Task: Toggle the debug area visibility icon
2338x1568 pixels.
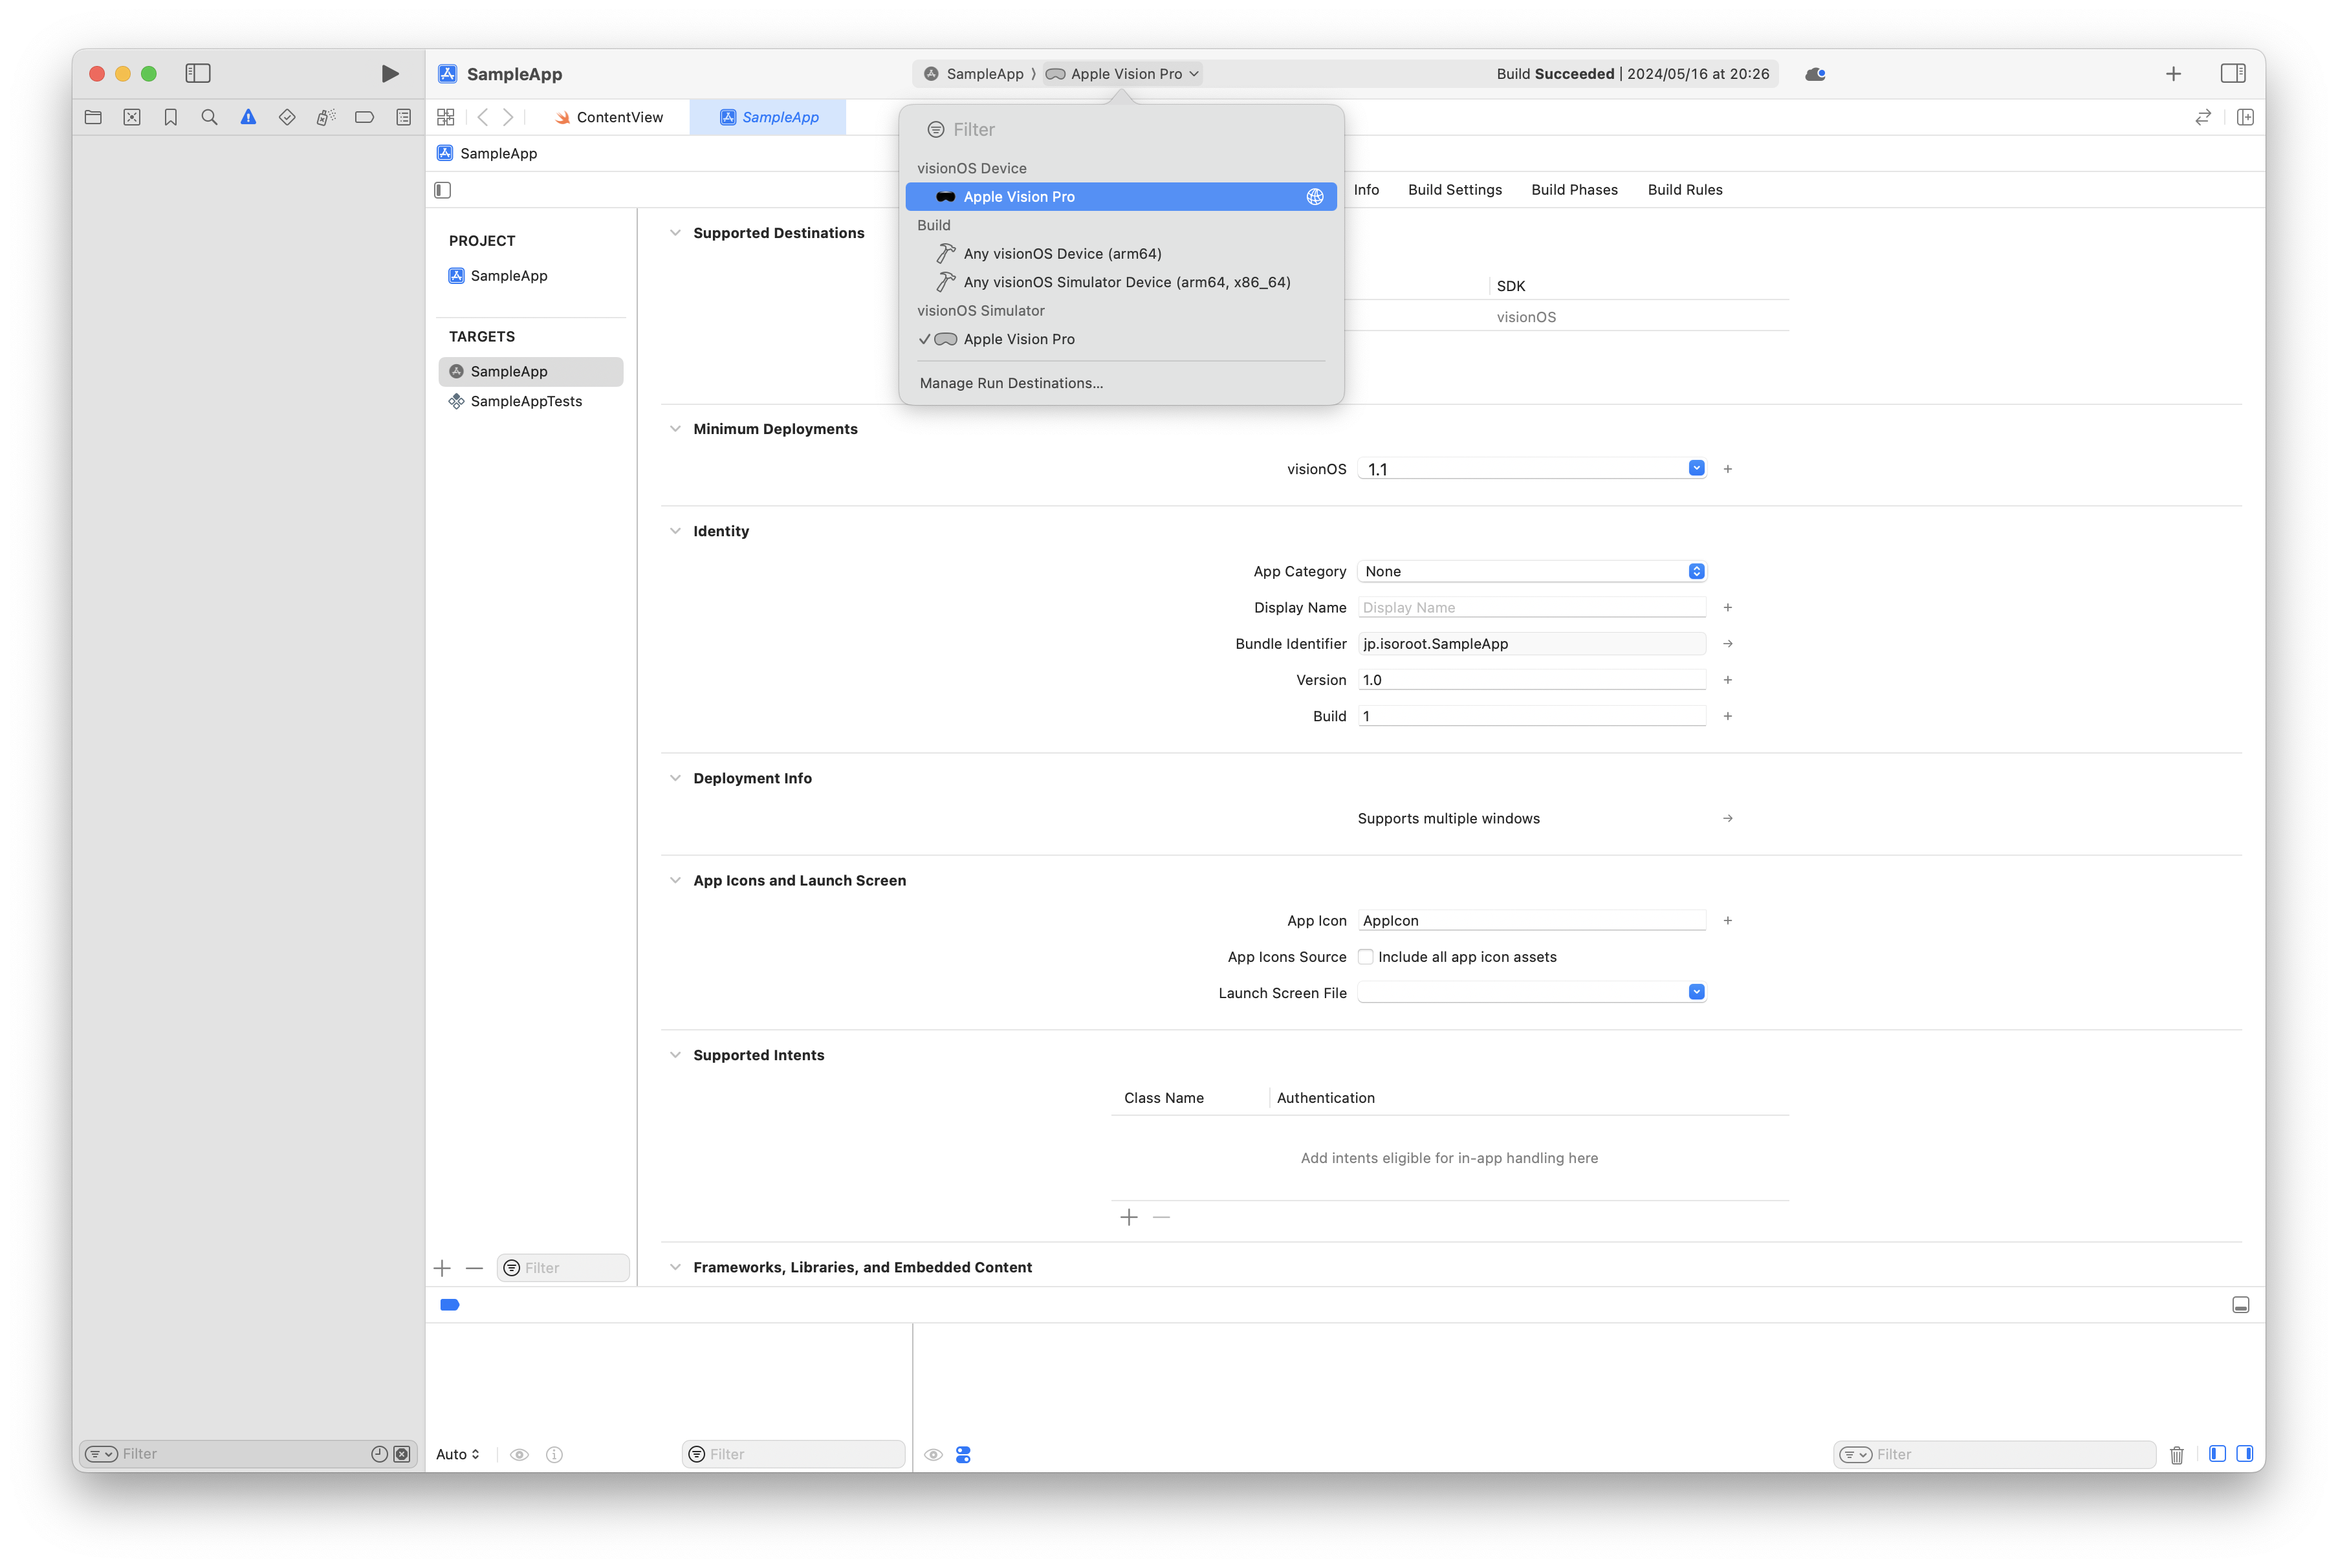Action: click(x=2241, y=1305)
